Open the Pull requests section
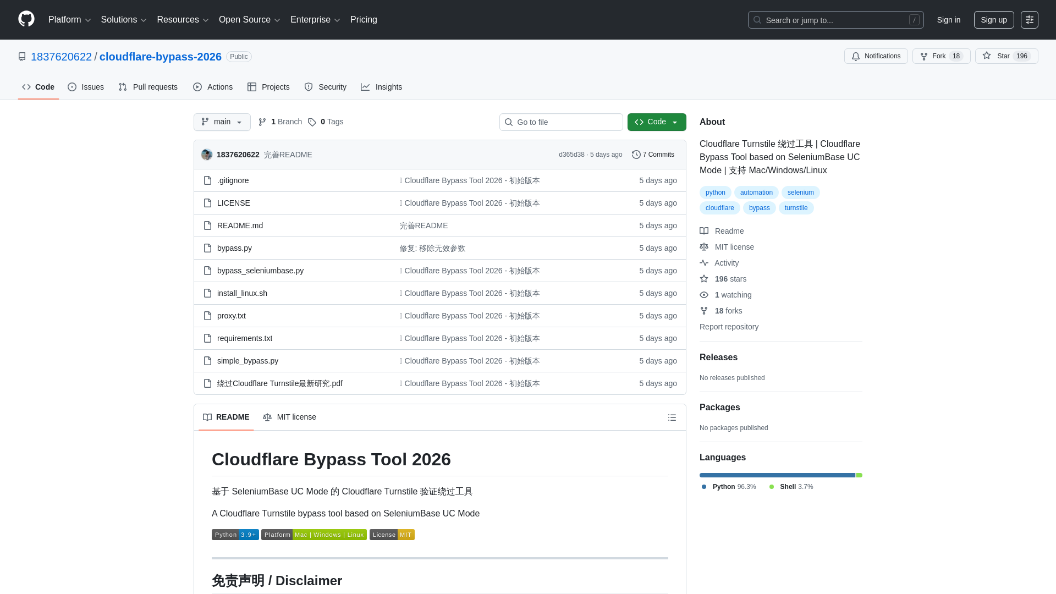1056x594 pixels. [147, 87]
